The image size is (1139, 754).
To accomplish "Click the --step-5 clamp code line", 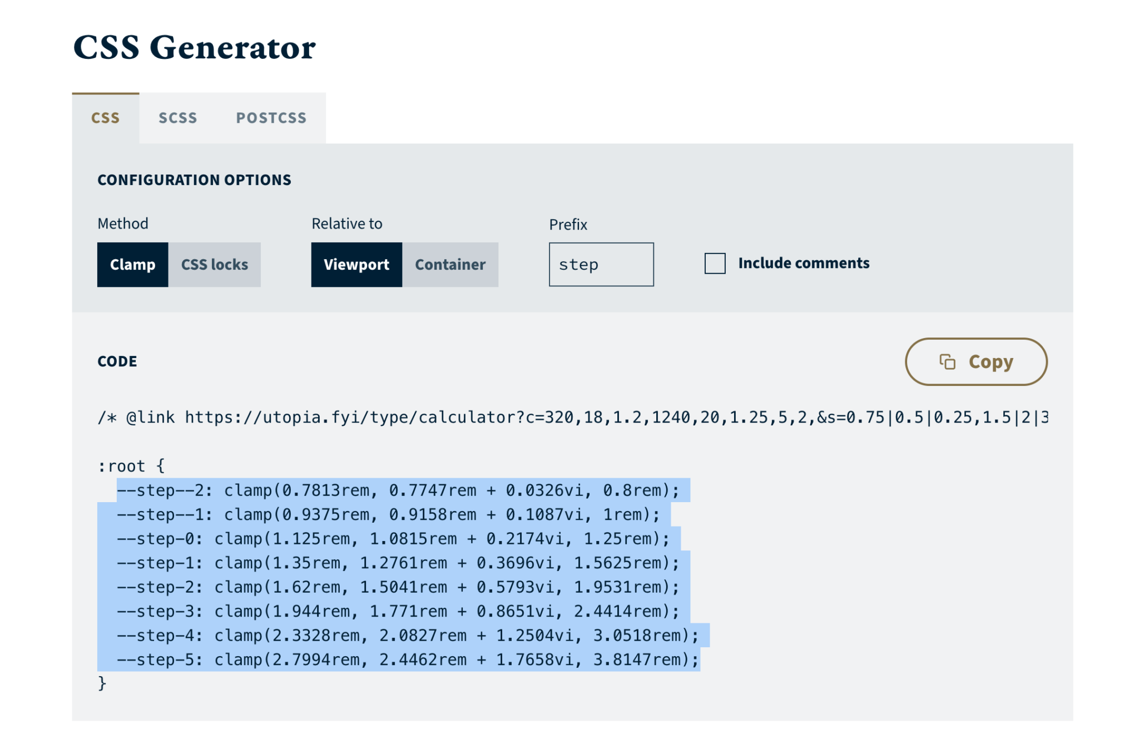I will [x=407, y=659].
